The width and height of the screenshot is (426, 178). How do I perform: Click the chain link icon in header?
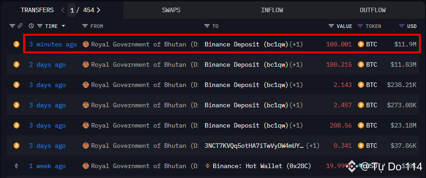coord(20,26)
